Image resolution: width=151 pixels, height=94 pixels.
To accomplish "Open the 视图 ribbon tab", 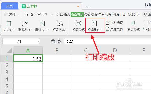I will pyautogui.click(x=108, y=15).
